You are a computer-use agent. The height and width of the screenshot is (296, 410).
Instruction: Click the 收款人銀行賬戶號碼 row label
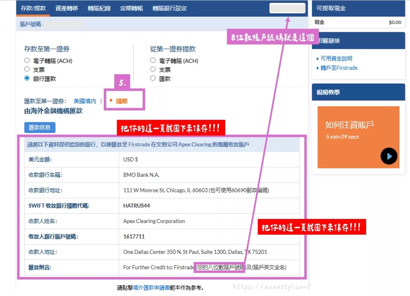pyautogui.click(x=53, y=237)
